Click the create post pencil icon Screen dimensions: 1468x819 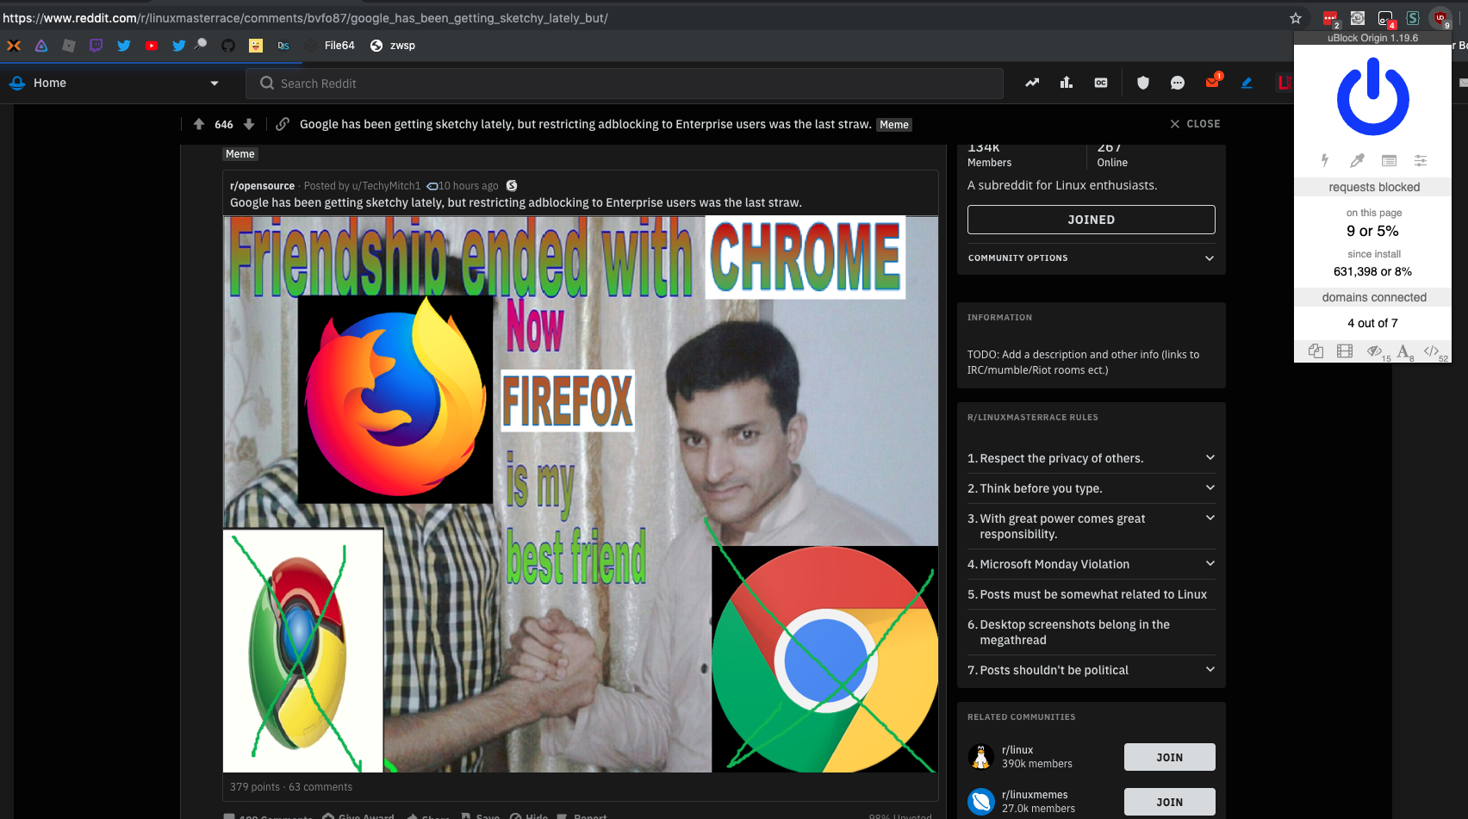(1247, 83)
